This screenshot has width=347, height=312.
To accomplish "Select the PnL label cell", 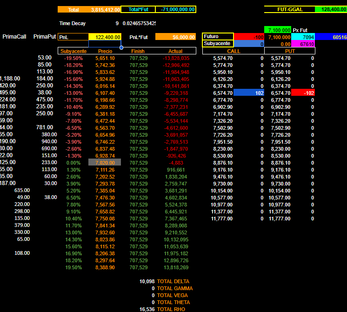I will click(73, 37).
